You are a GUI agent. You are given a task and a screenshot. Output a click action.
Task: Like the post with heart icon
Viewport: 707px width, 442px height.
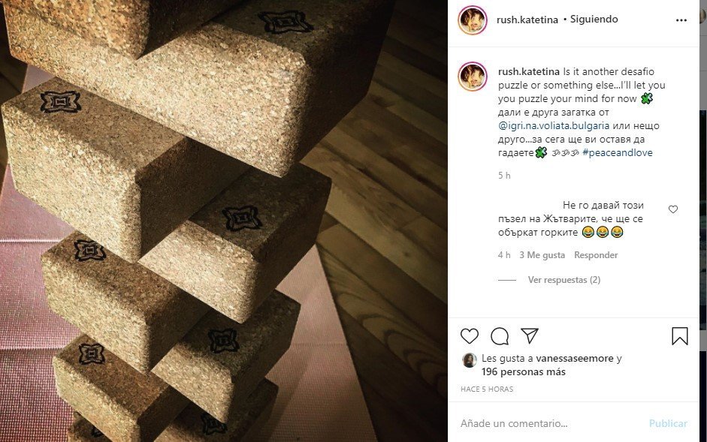point(470,336)
